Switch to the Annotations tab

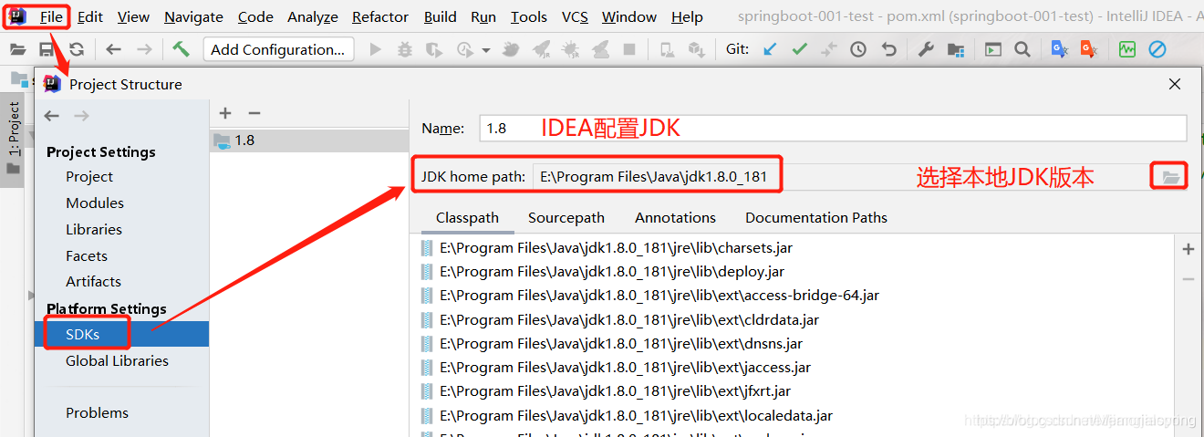pyautogui.click(x=675, y=217)
